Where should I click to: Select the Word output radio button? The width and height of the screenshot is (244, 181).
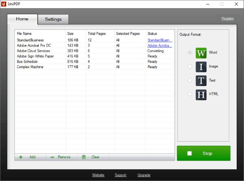tap(190, 53)
